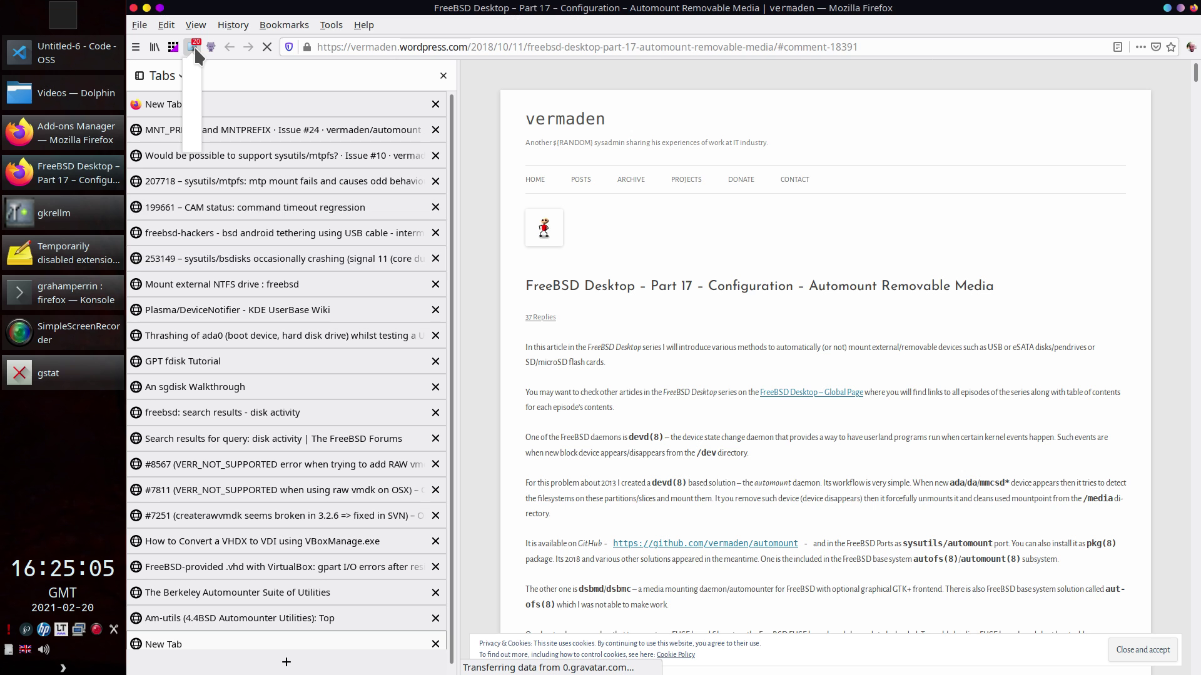Viewport: 1201px width, 675px height.
Task: Open the Firefox hamburger application menu
Action: coord(136,47)
